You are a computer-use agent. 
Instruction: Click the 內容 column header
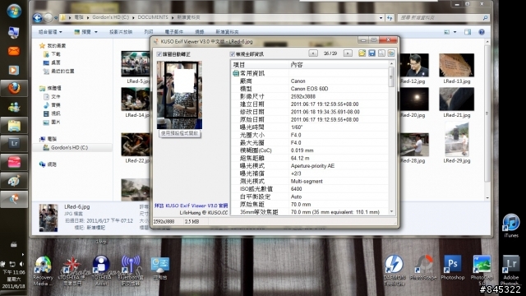[x=339, y=65]
